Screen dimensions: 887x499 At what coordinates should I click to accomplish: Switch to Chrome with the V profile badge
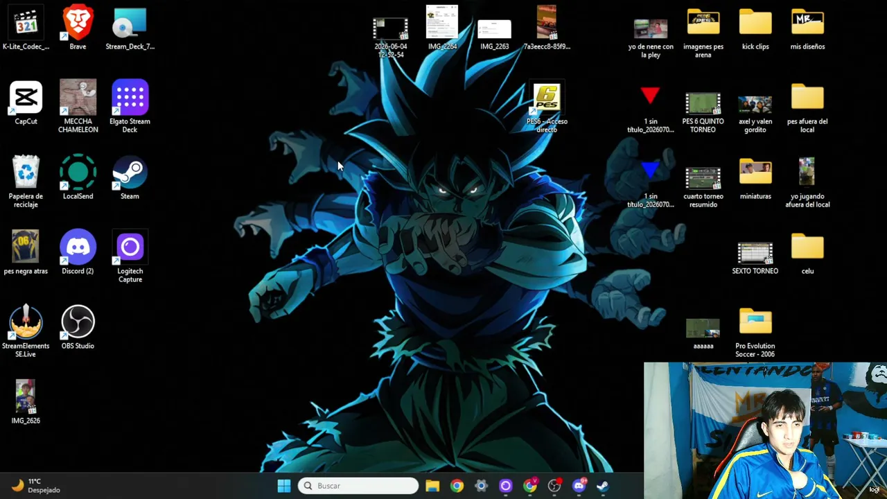pyautogui.click(x=530, y=486)
